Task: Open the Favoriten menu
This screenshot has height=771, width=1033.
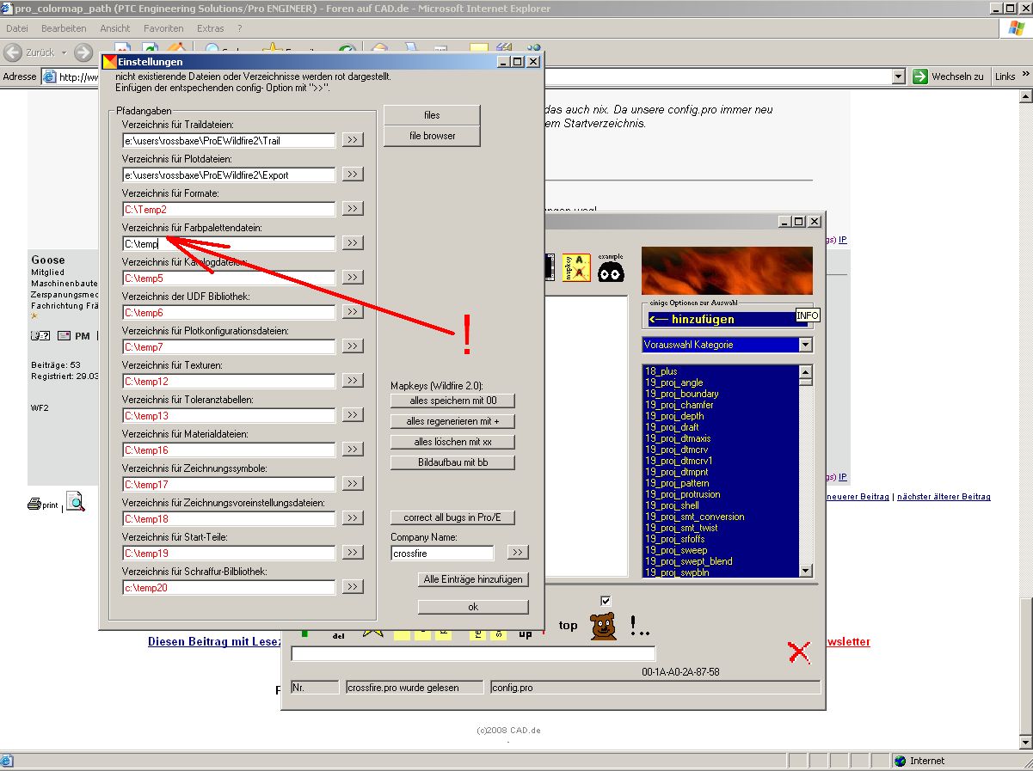Action: click(163, 28)
